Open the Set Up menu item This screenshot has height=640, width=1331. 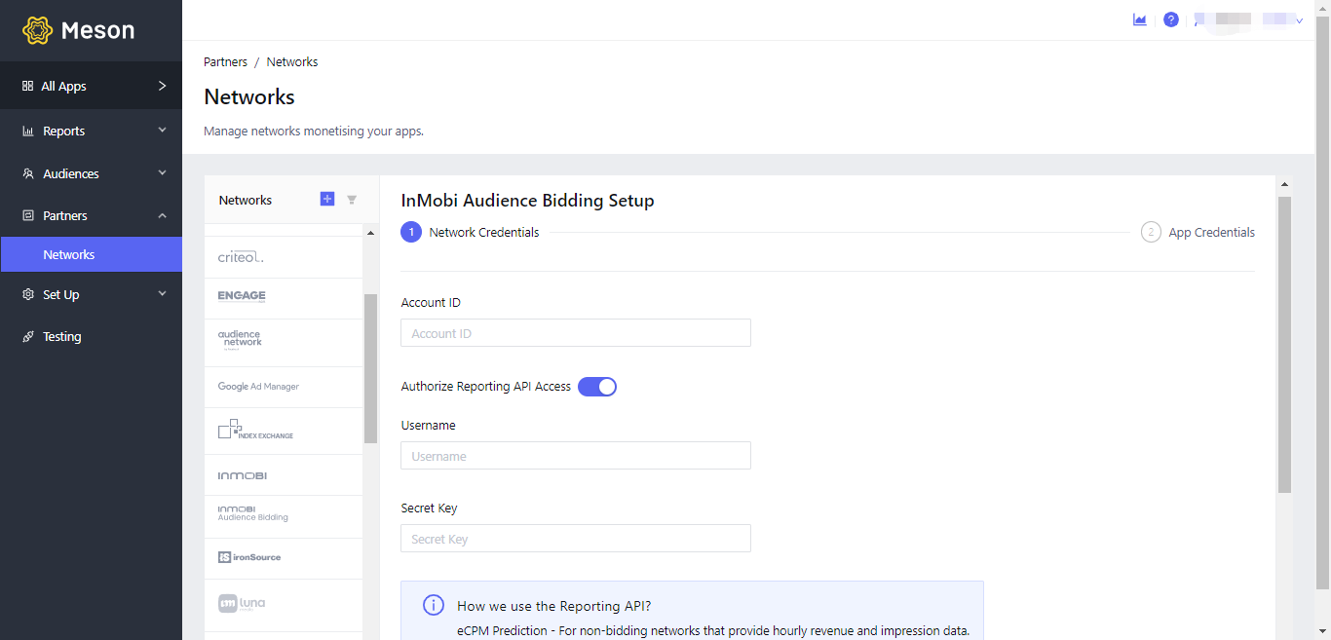tap(91, 294)
